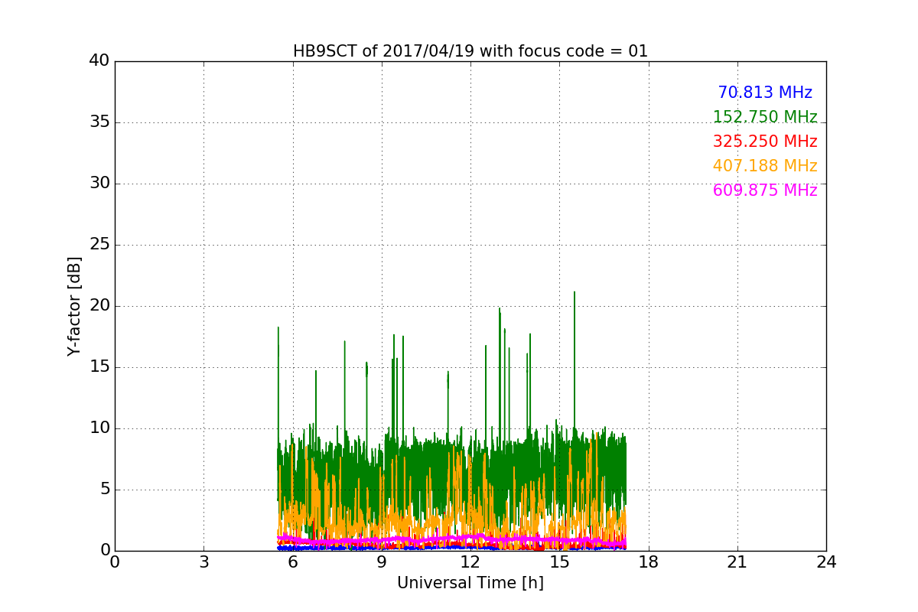Click the 40 tick on the Y axis
The image size is (918, 612).
click(99, 61)
